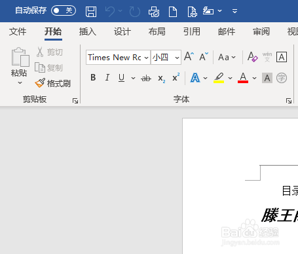Toggle Strikethrough formatting
Image resolution: width=298 pixels, height=254 pixels.
(x=146, y=78)
